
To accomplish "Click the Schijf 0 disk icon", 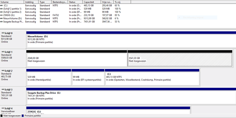I will click(x=3, y=33).
